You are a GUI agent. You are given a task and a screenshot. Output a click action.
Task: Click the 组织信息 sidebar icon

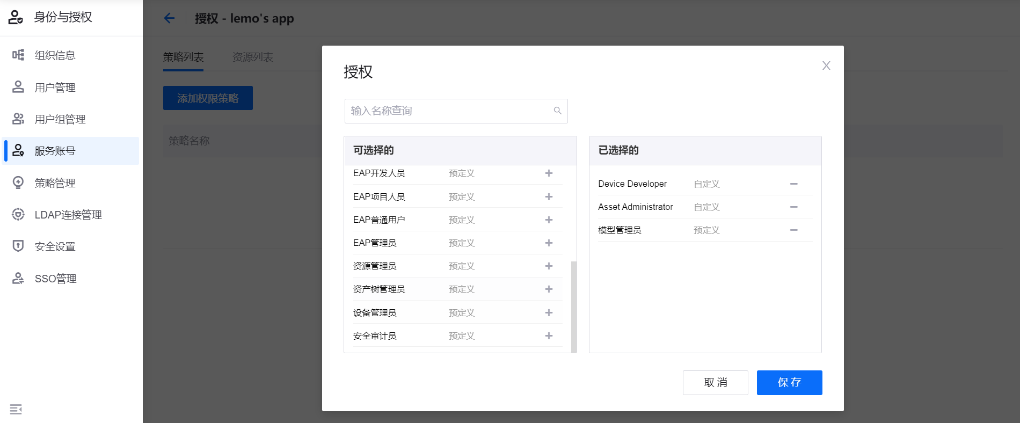point(18,55)
